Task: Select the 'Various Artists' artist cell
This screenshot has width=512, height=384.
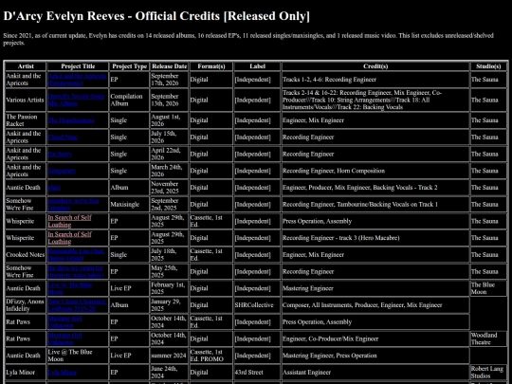Action: coord(26,100)
